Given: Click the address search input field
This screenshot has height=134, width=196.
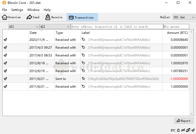Looking at the screenshot, I should (117, 27).
